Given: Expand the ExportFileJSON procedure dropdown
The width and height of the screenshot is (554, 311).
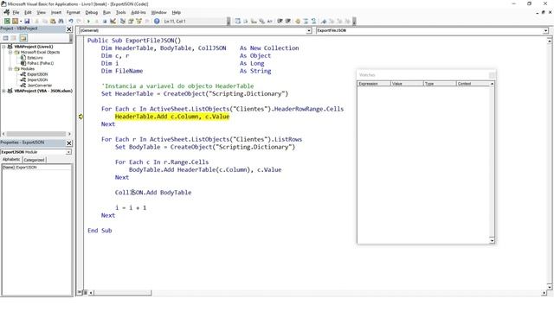Looking at the screenshot, I should (x=545, y=31).
